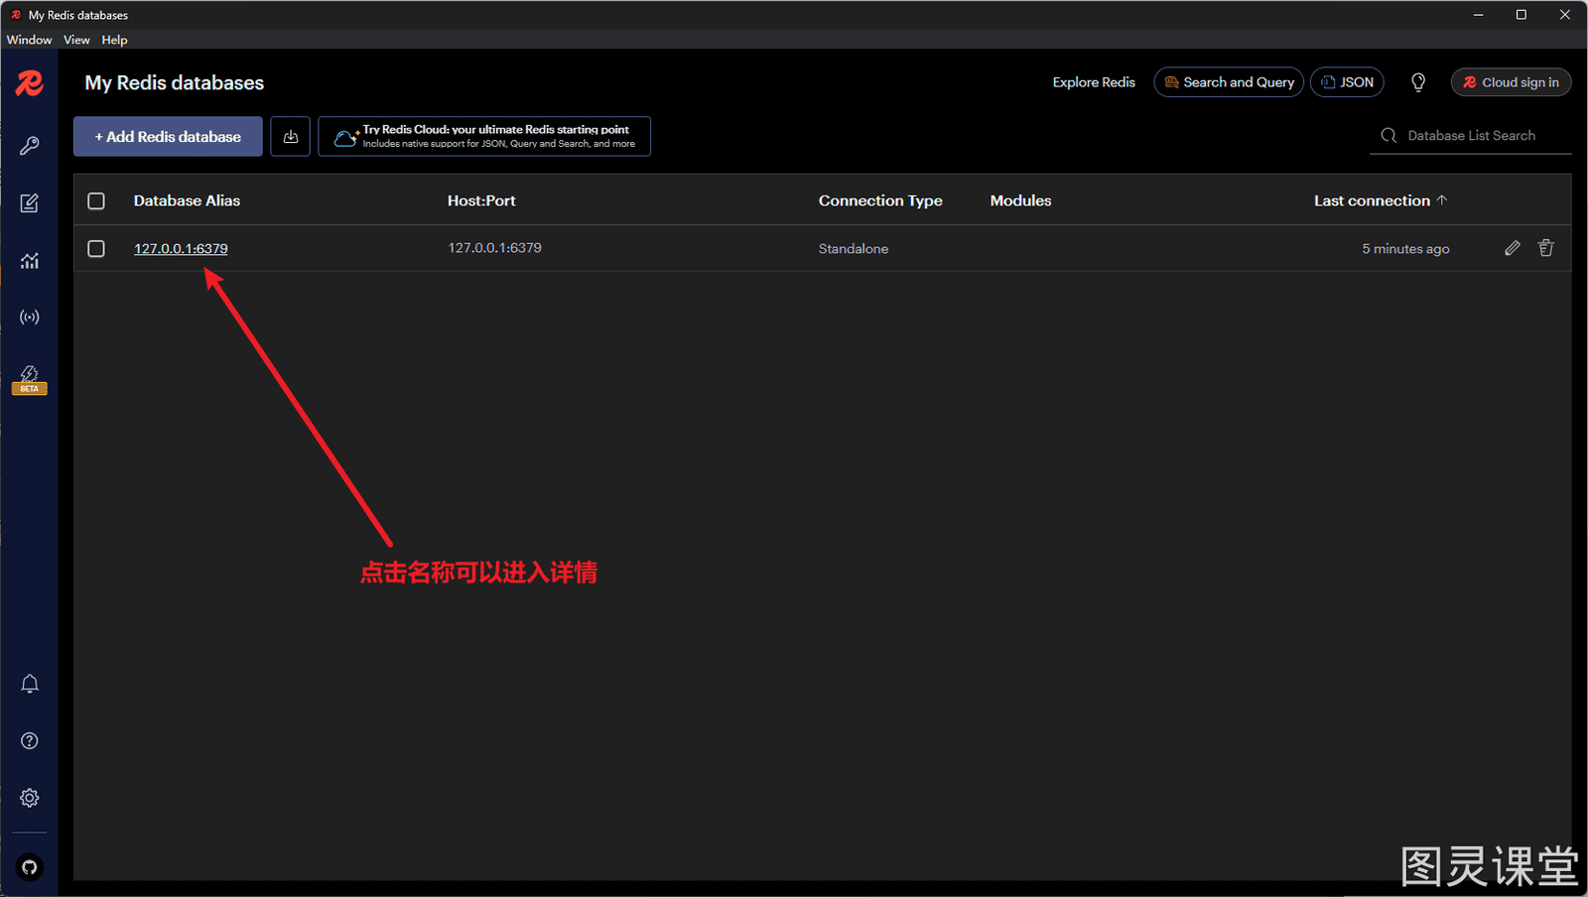Click the Redis logo home icon
The image size is (1588, 897).
30,83
